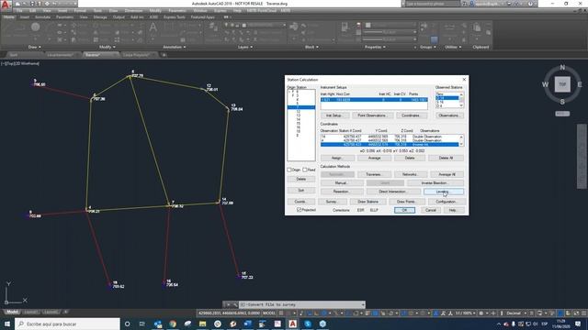Click the Insert block icon in Block panel
Viewport: 588px width, 330px height.
(x=294, y=27)
